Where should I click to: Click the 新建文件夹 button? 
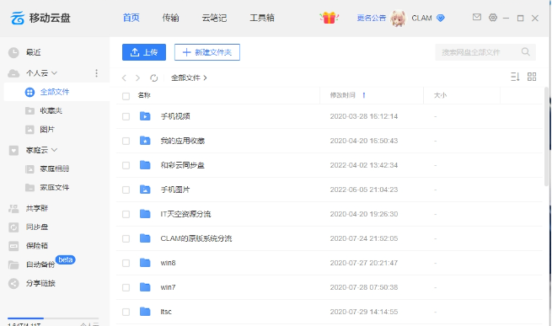pyautogui.click(x=207, y=52)
